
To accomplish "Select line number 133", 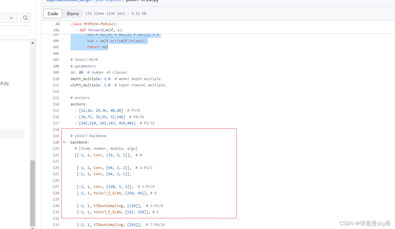I will tap(56, 225).
